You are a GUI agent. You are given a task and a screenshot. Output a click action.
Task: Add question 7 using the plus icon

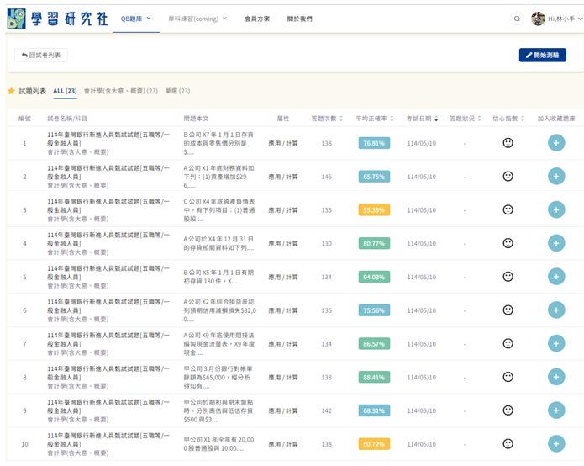tap(555, 343)
